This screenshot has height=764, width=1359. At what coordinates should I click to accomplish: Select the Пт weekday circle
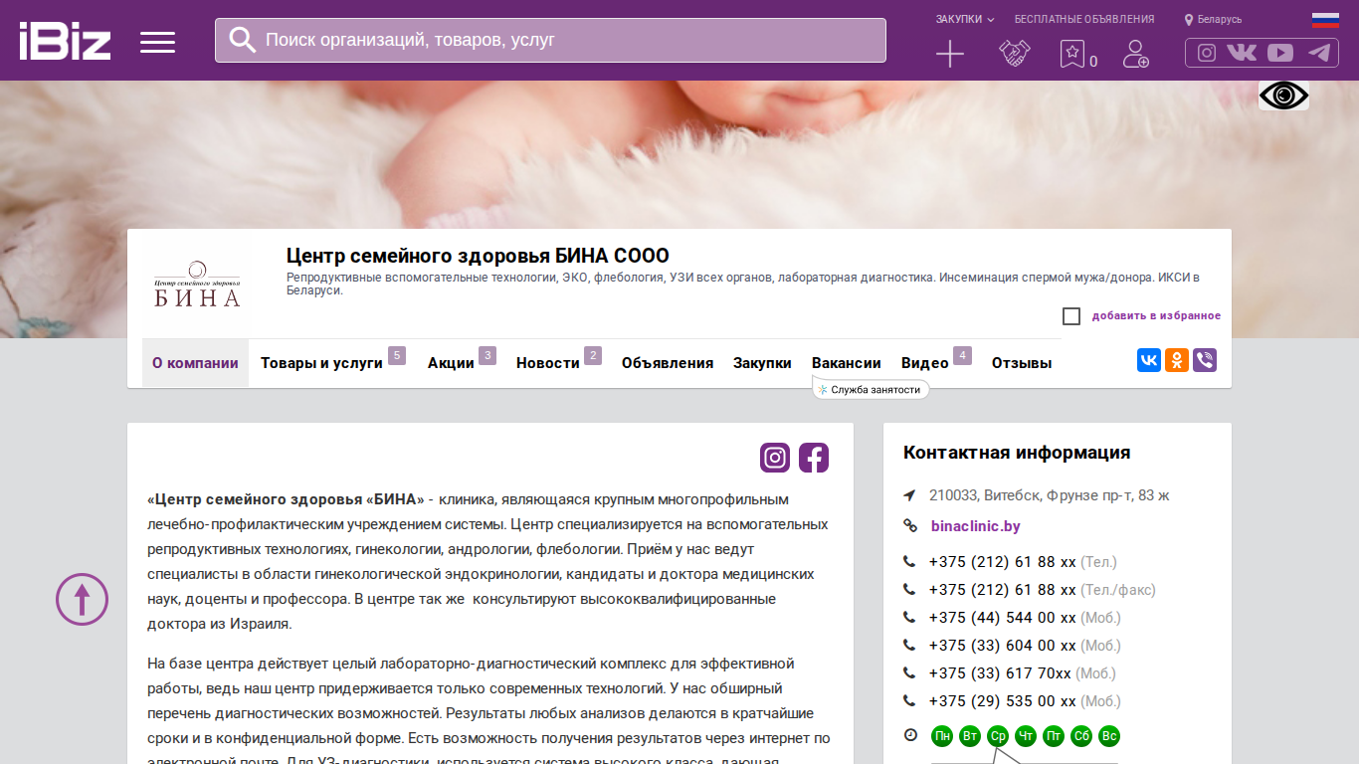(x=1054, y=736)
